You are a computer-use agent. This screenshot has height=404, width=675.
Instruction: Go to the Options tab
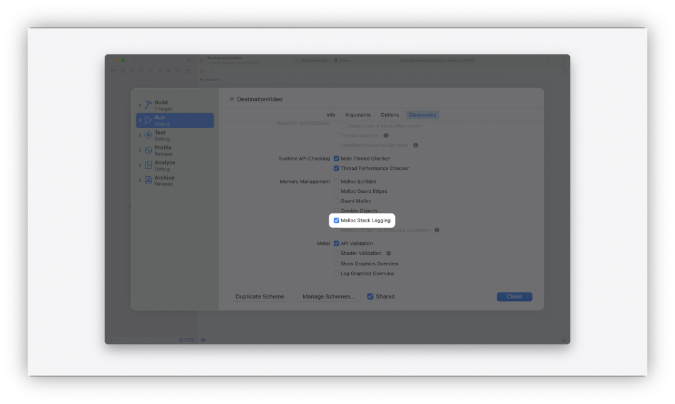(389, 115)
